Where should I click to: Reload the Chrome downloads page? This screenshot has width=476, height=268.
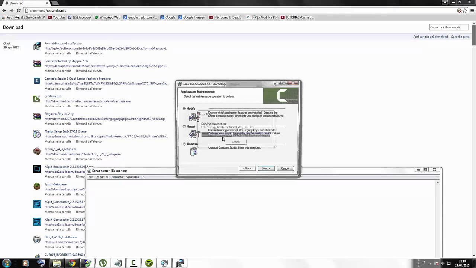click(19, 10)
